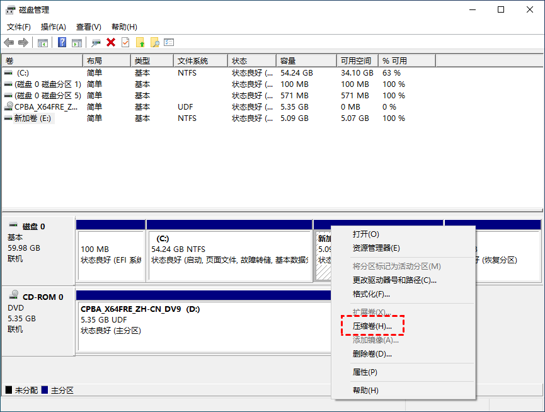The image size is (545, 412).
Task: Click the 磁盘 0 disk header label
Action: (34, 227)
